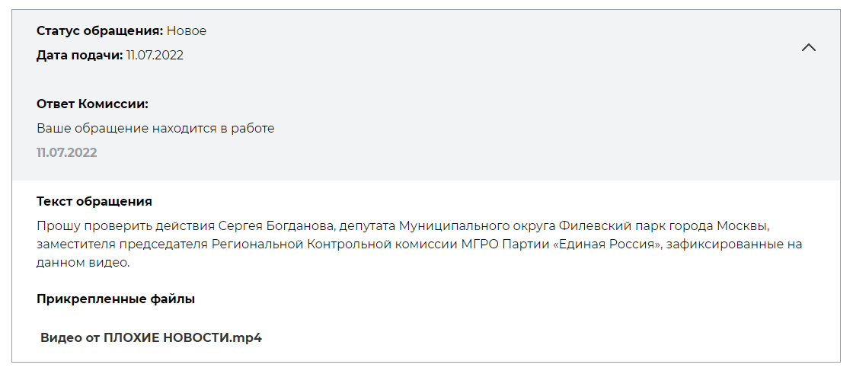Image resolution: width=853 pixels, height=374 pixels.
Task: Click the Прикрепленные файлы heading
Action: pyautogui.click(x=116, y=299)
